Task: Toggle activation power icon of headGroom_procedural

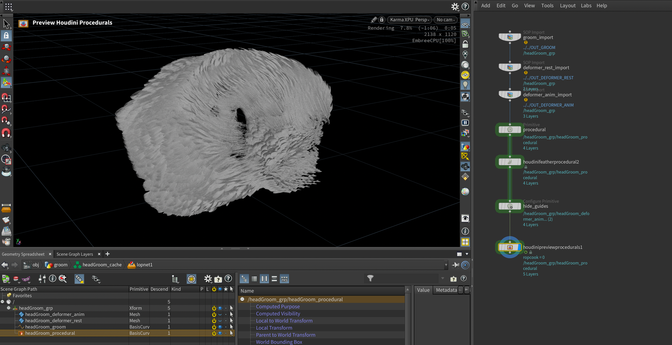Action: [214, 333]
